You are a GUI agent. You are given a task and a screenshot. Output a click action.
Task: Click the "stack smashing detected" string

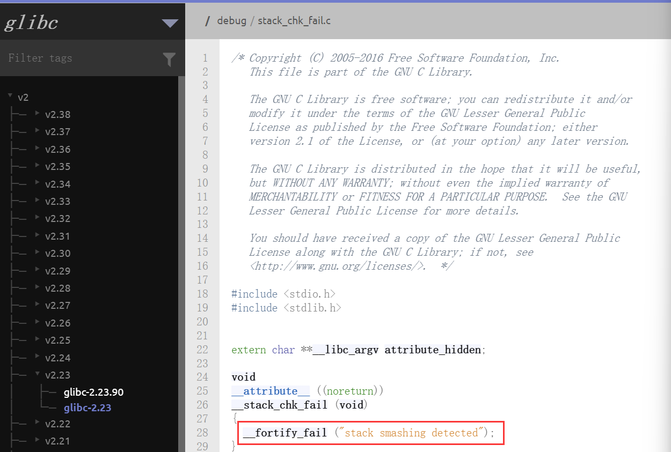point(411,433)
